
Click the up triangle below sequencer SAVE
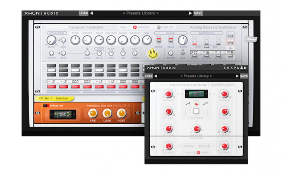click(x=230, y=48)
